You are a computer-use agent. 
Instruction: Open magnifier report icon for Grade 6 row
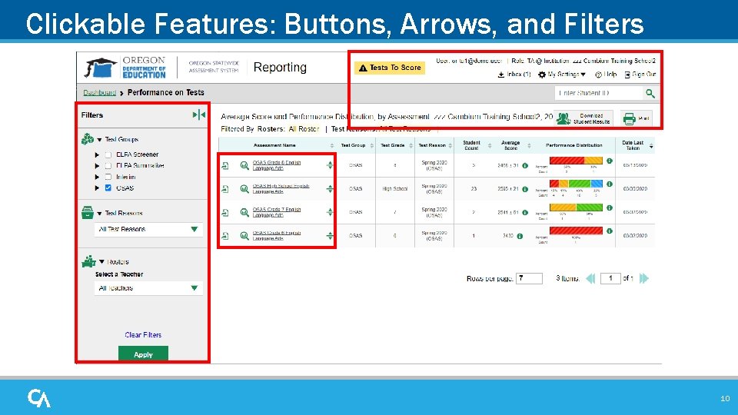[x=244, y=236]
